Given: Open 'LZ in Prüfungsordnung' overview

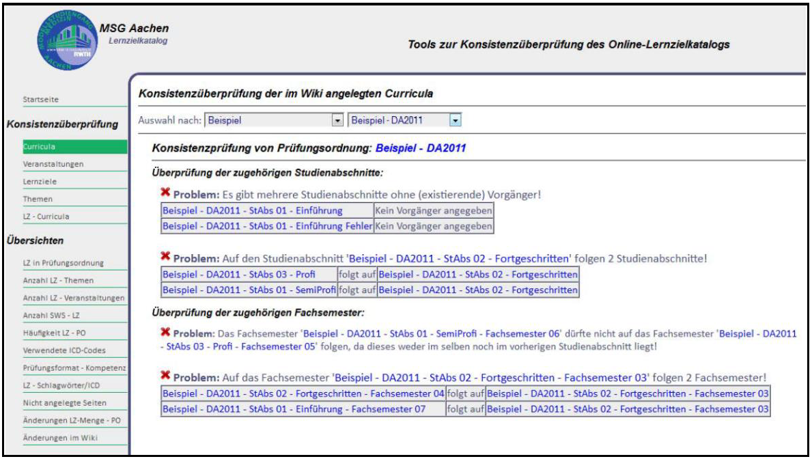Looking at the screenshot, I should click(x=64, y=262).
